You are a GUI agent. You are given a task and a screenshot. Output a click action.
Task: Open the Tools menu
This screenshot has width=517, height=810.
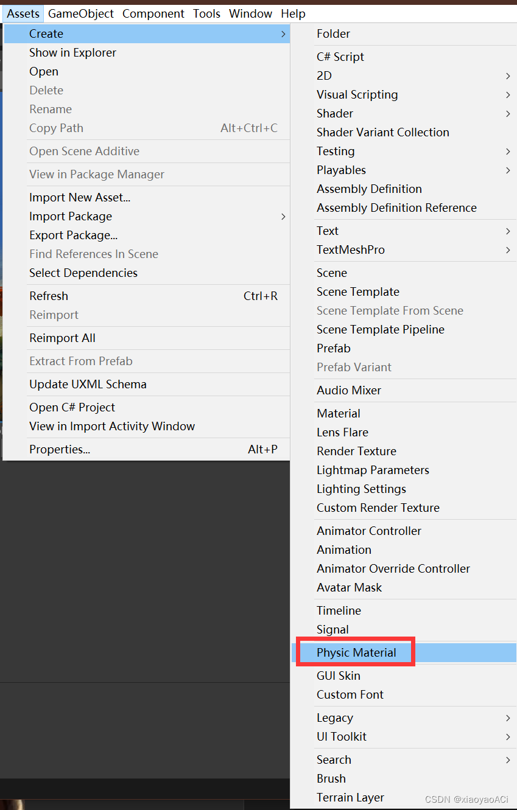[x=206, y=13]
